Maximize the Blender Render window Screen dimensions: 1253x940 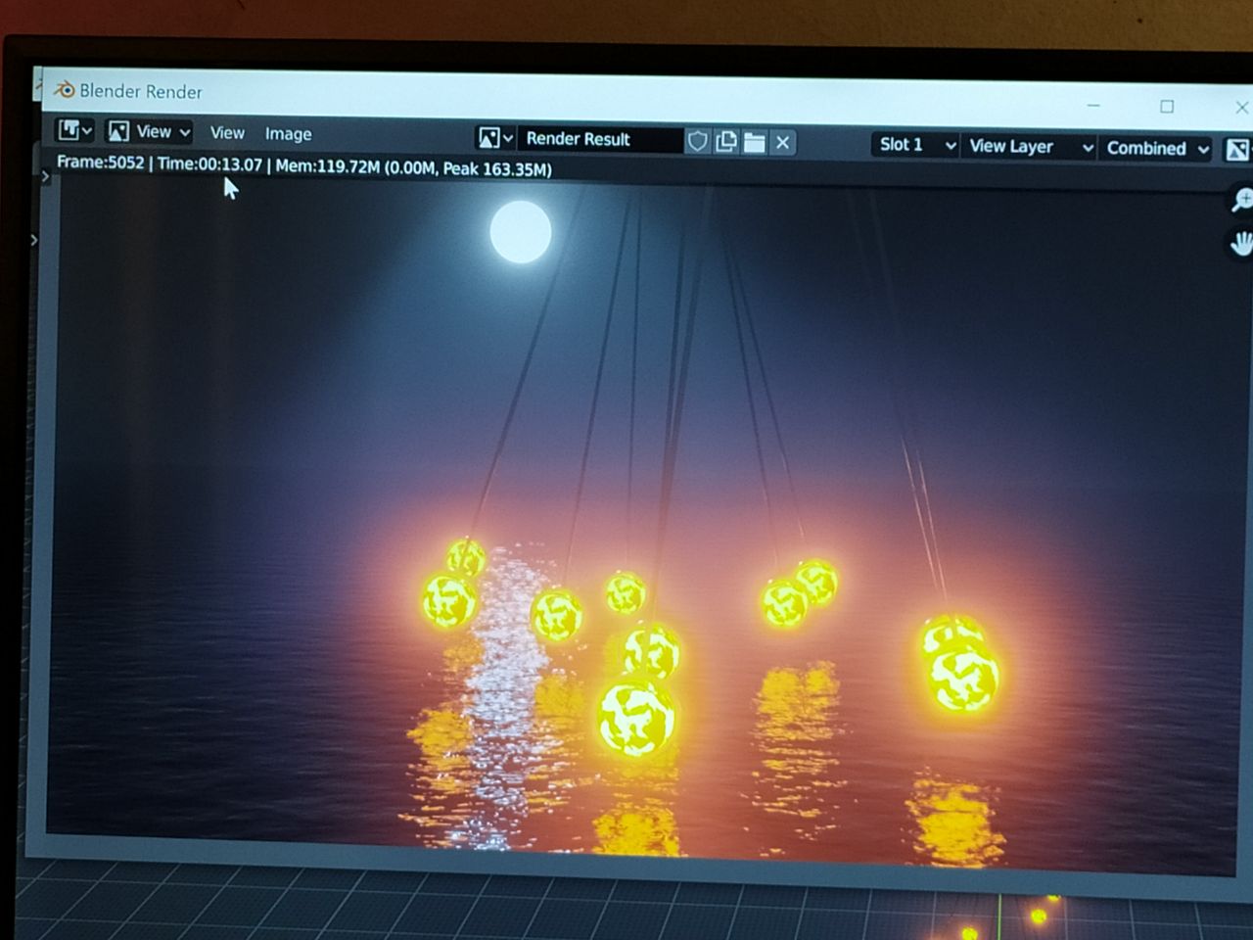[1167, 106]
